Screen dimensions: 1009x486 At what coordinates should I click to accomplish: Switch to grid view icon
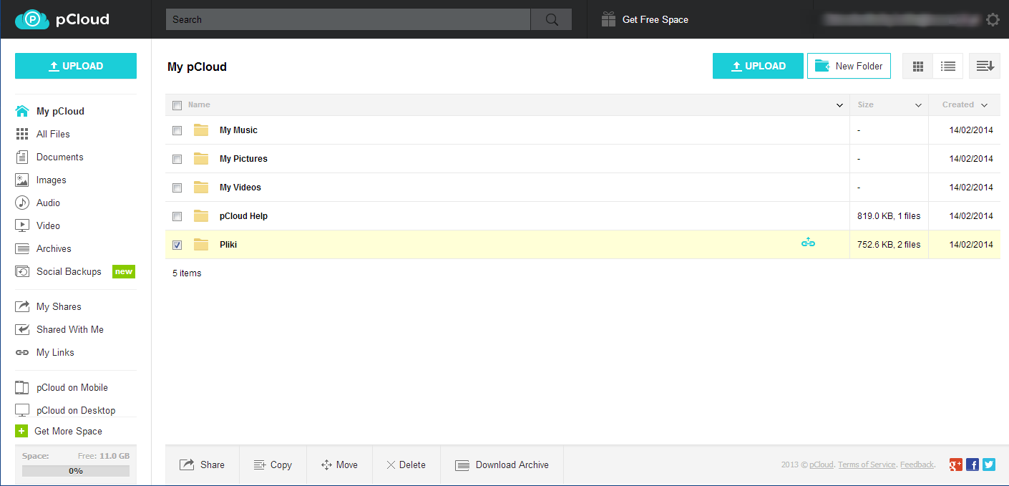(918, 67)
